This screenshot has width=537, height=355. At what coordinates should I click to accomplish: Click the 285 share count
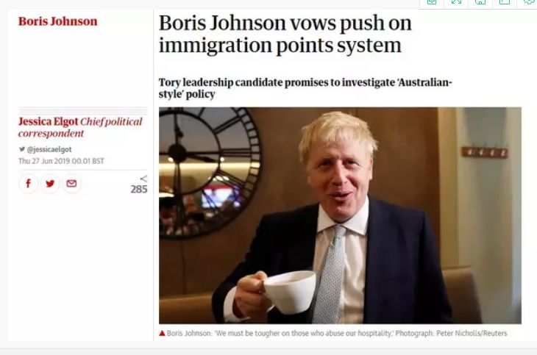tap(139, 190)
